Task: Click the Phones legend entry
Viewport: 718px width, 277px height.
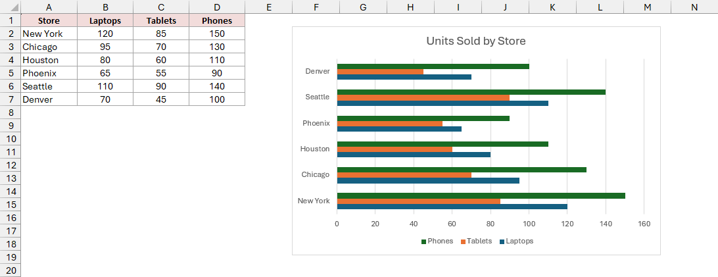Action: point(437,241)
